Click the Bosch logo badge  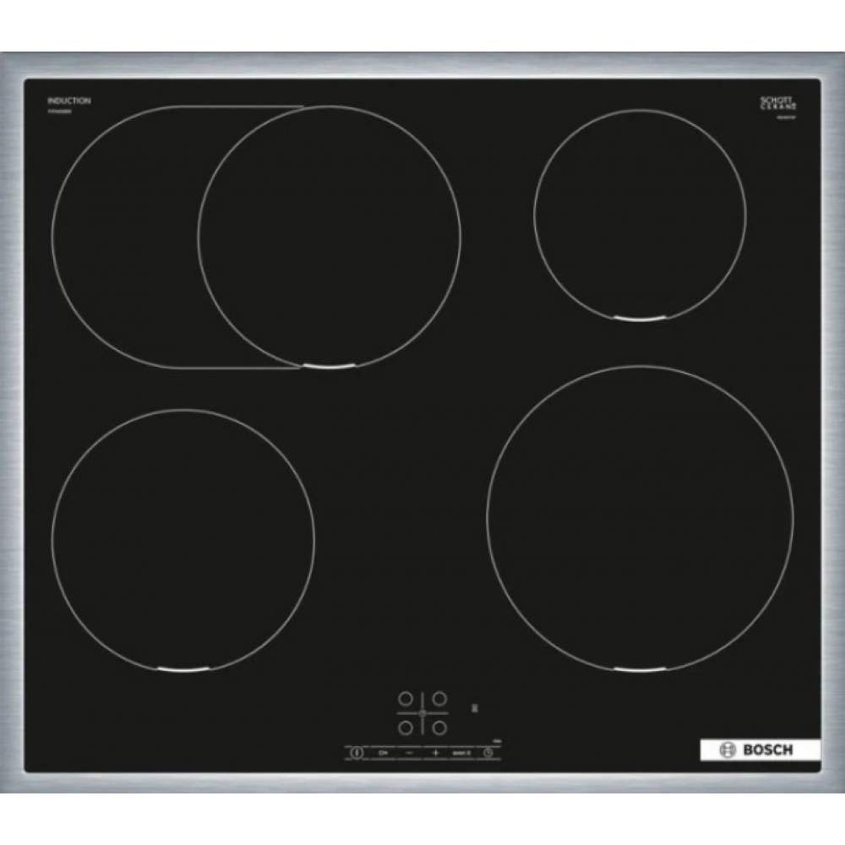click(760, 750)
